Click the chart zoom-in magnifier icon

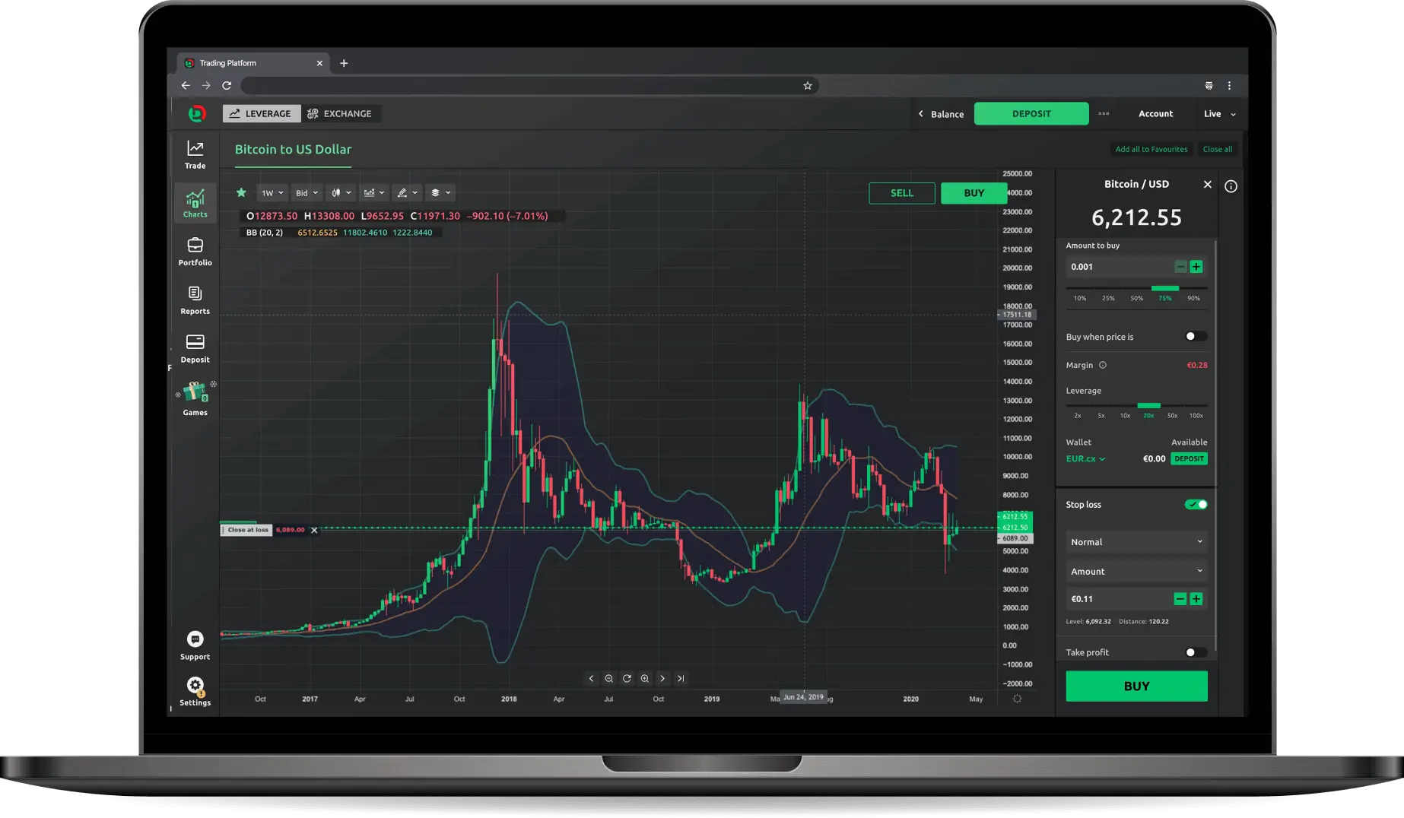point(645,679)
